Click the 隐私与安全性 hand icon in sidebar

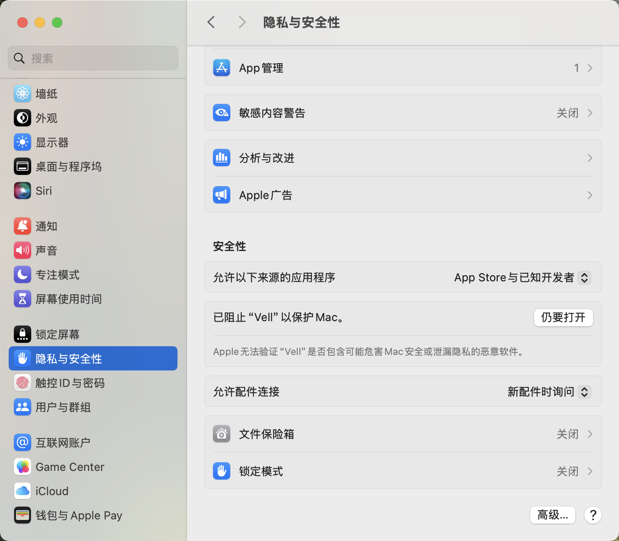(23, 359)
